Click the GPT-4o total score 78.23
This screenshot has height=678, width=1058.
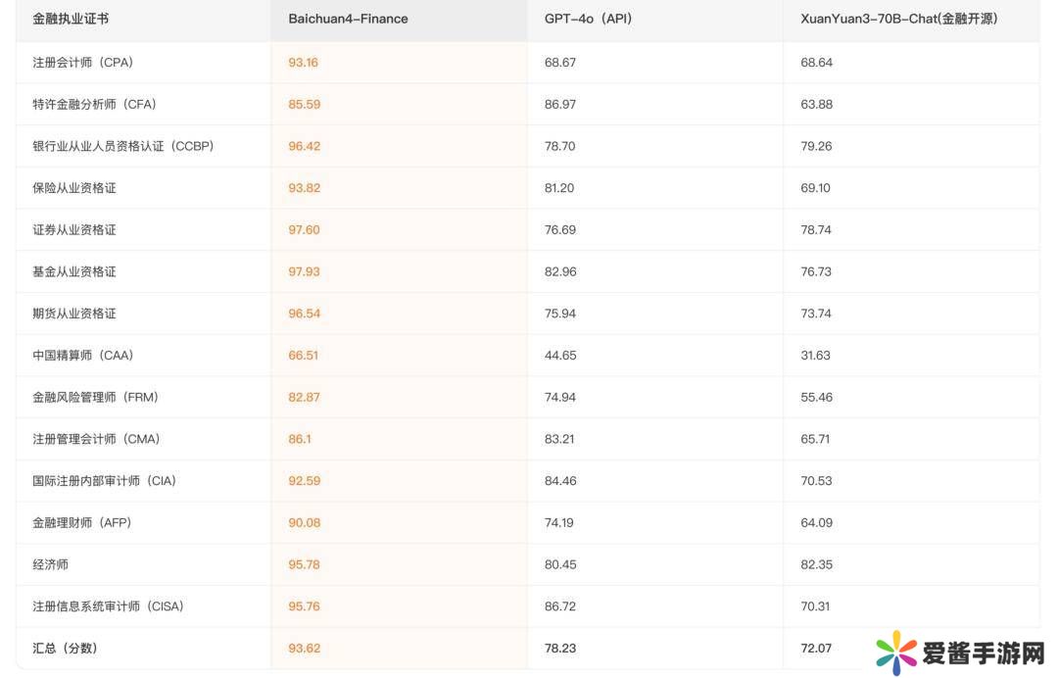[559, 648]
